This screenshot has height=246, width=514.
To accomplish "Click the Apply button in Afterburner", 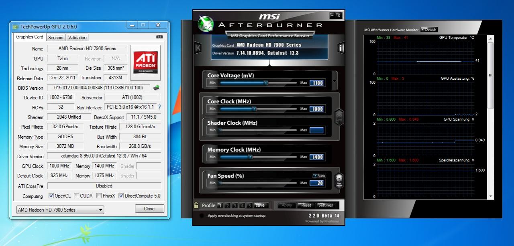I will pyautogui.click(x=287, y=206).
